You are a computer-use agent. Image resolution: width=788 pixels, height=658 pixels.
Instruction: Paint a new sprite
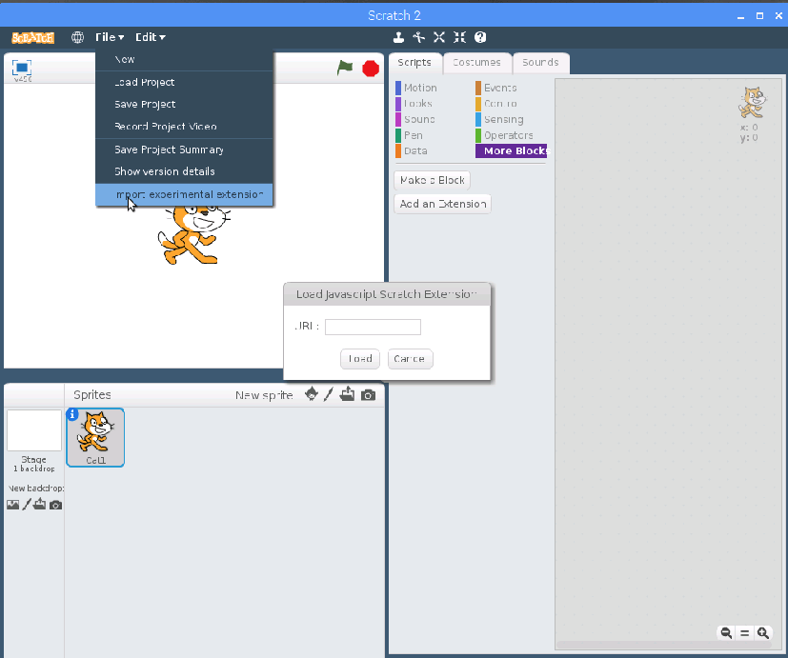tap(329, 395)
